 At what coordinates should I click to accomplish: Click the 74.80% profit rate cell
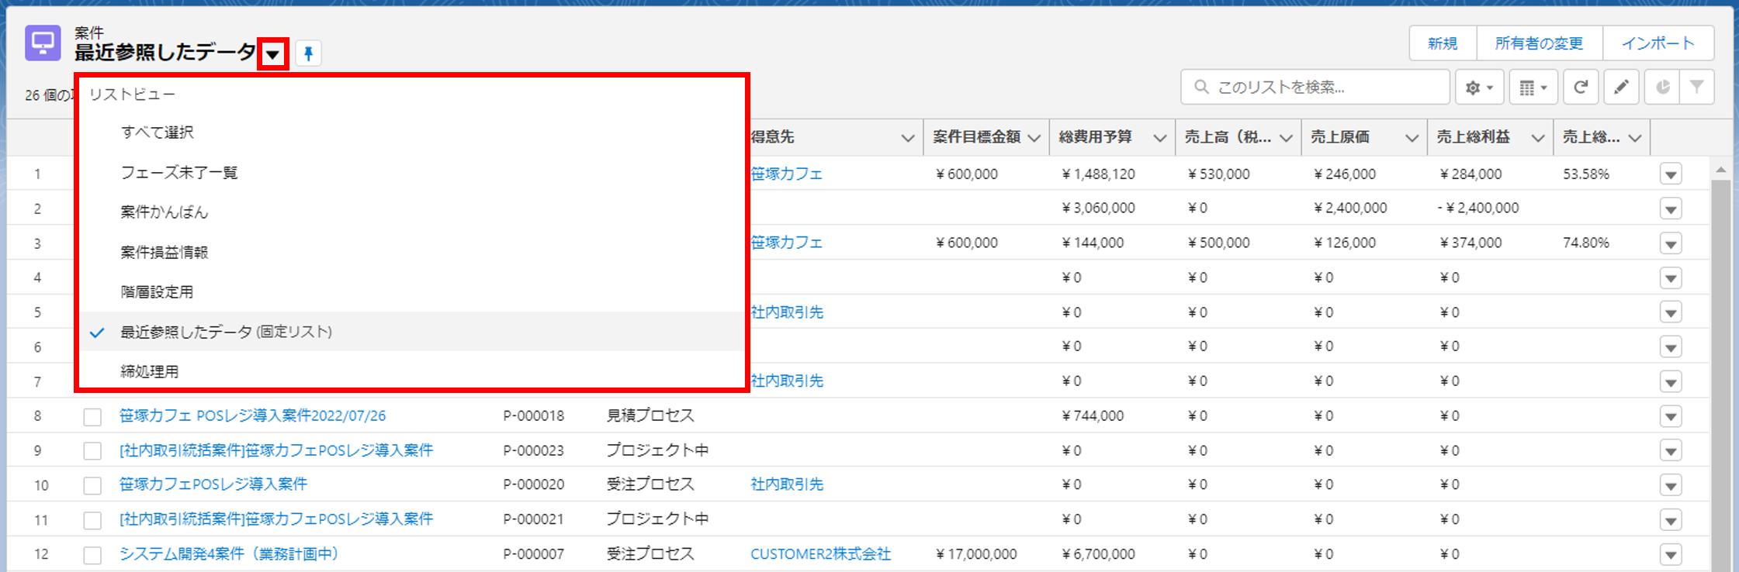click(1586, 243)
